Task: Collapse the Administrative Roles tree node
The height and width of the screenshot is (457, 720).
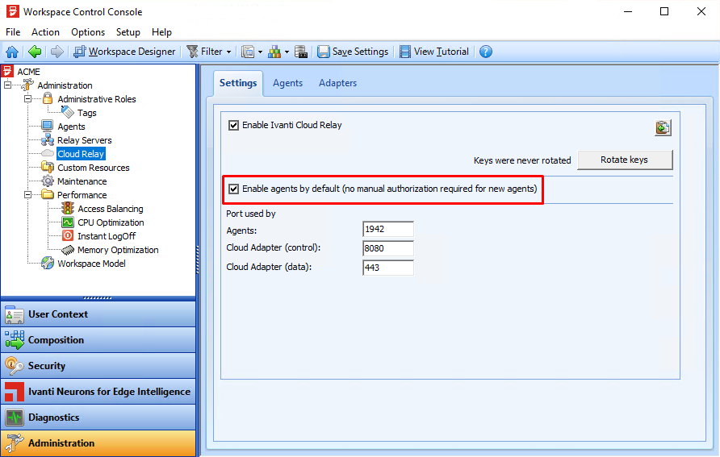Action: point(27,99)
